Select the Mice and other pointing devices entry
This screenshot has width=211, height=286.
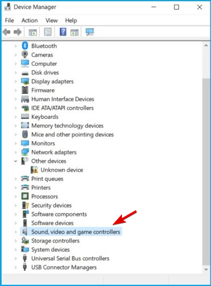tap(72, 134)
